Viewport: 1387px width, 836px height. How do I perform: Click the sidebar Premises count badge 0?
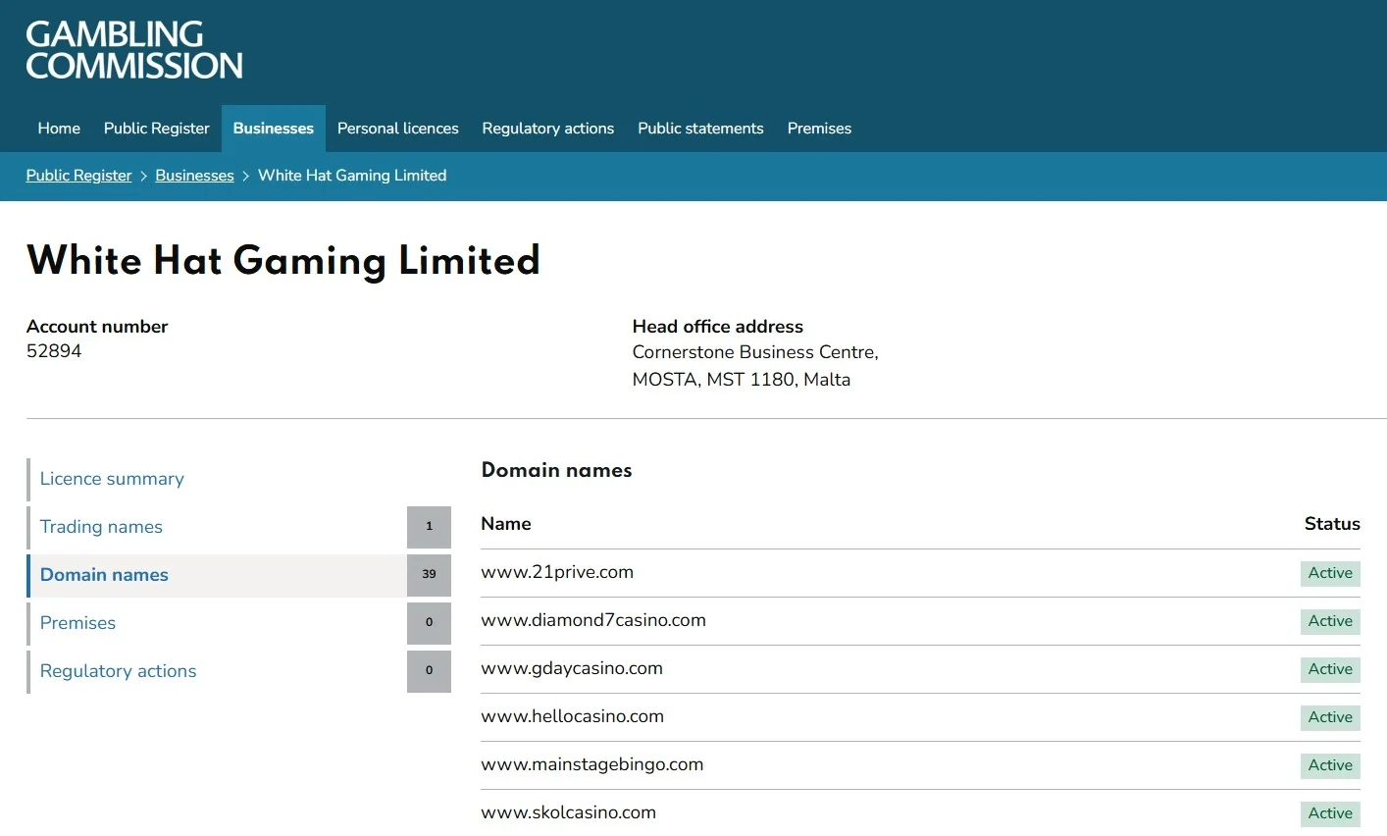point(429,623)
